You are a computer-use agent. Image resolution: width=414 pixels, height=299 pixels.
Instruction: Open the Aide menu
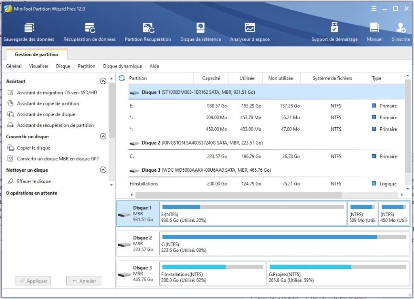pos(154,66)
